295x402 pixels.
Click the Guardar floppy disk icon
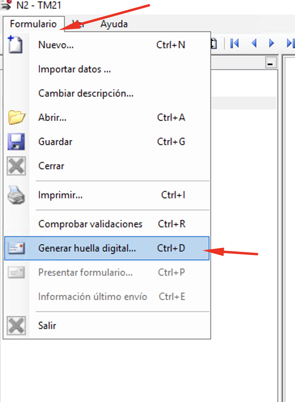point(16,142)
